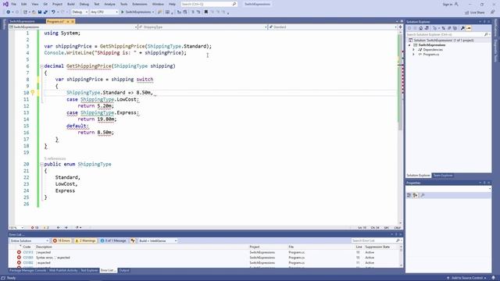
Task: Open the editor zoom level dropdown
Action: [x=16, y=228]
